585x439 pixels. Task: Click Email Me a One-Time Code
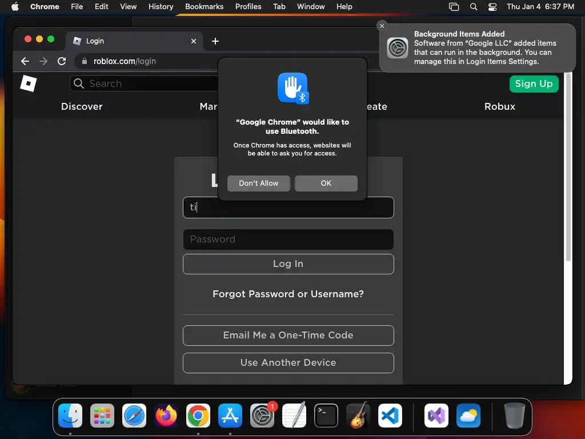click(289, 335)
